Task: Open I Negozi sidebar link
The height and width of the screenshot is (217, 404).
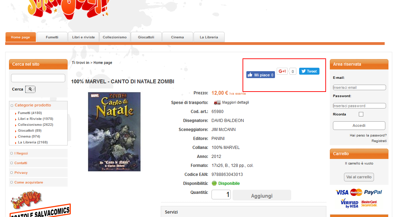Action: tap(21, 153)
